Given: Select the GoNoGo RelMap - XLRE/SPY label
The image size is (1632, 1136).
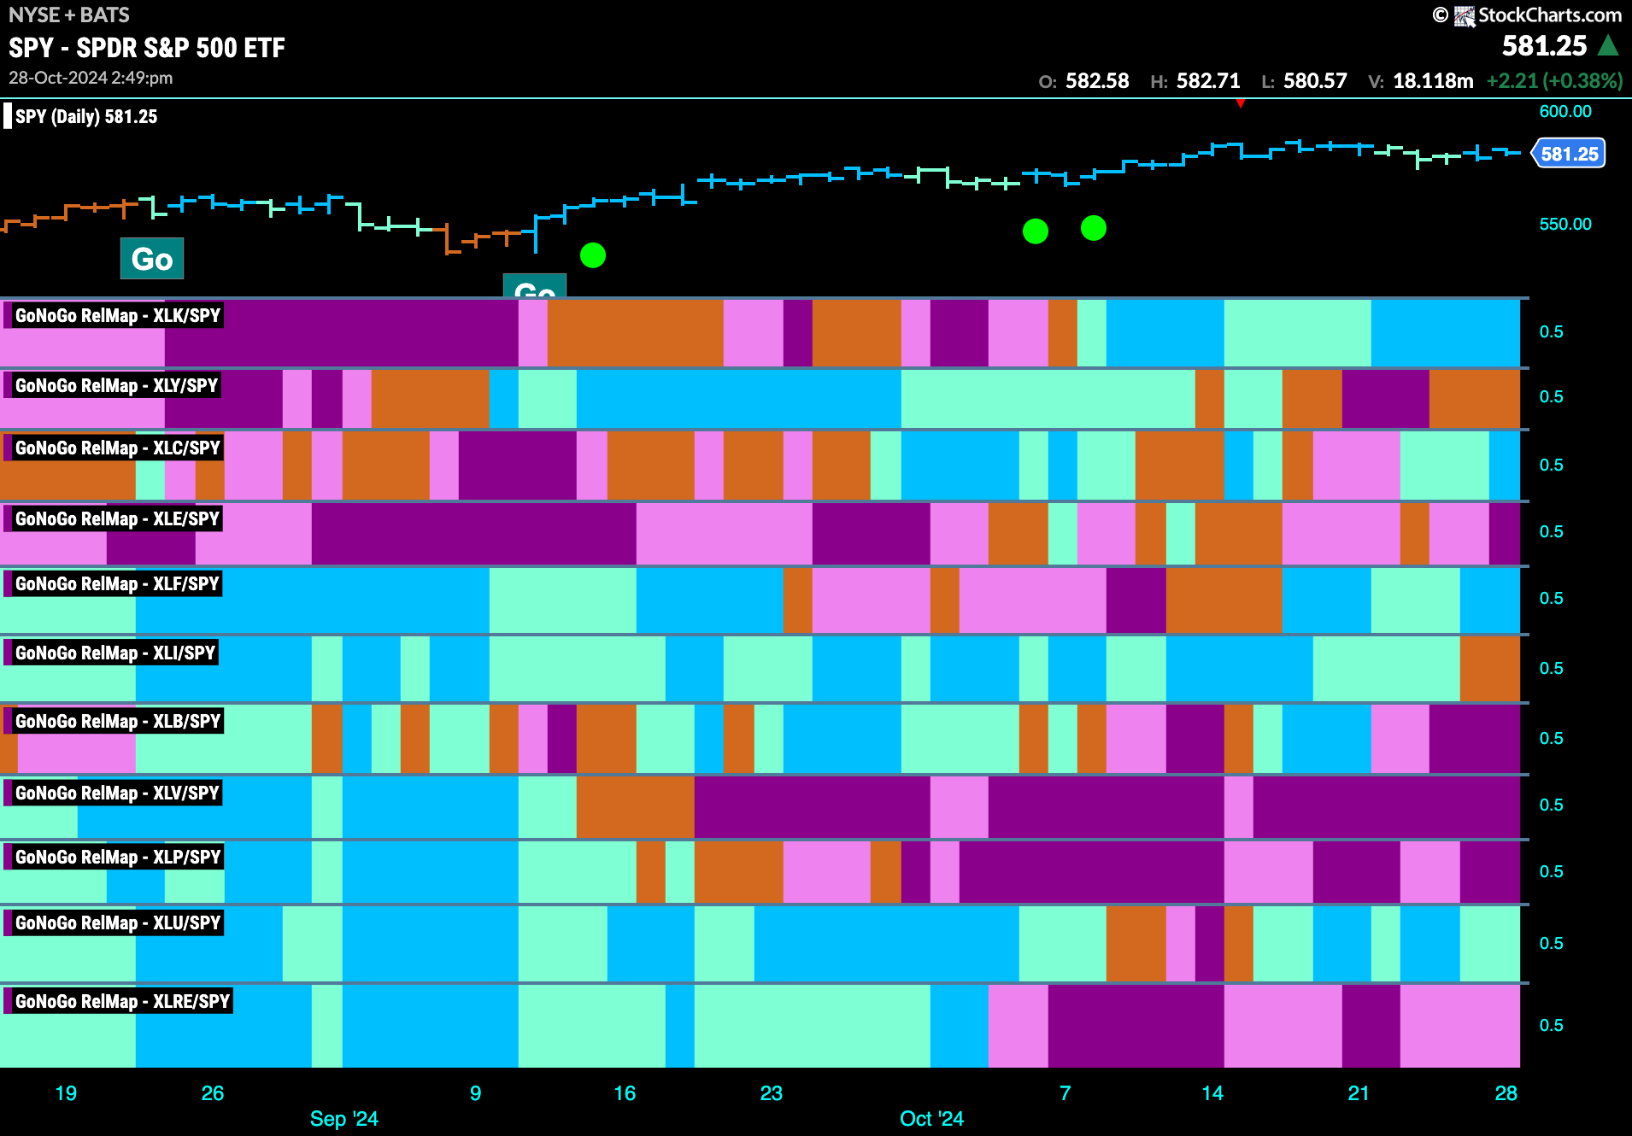Looking at the screenshot, I should coord(122,1001).
